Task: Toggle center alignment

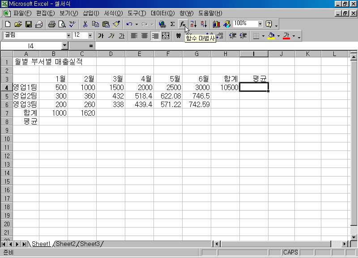Action: 145,36
